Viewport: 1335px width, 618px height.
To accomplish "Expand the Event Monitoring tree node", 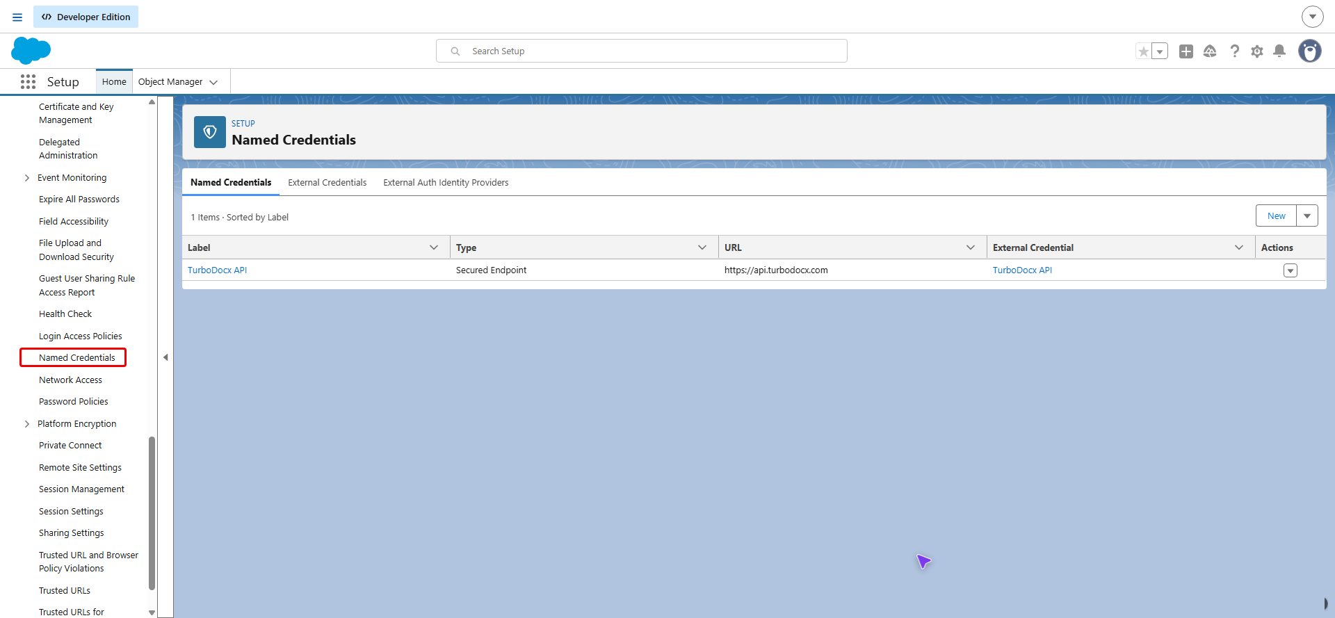I will [x=27, y=178].
